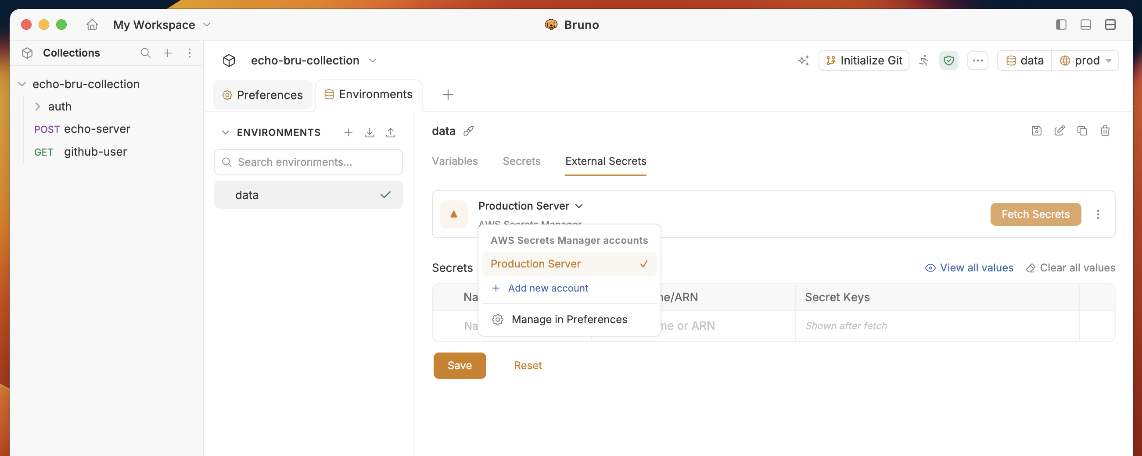Duplicate environment using copy icon
Screen dimensions: 1142x456
(x=1082, y=131)
